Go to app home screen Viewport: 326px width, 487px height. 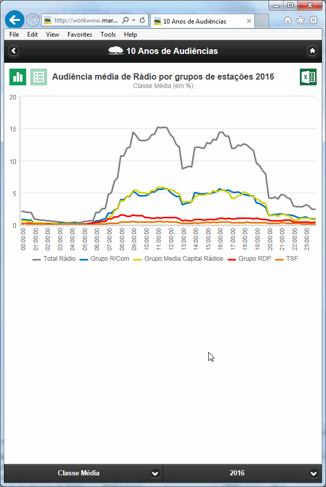pyautogui.click(x=312, y=51)
